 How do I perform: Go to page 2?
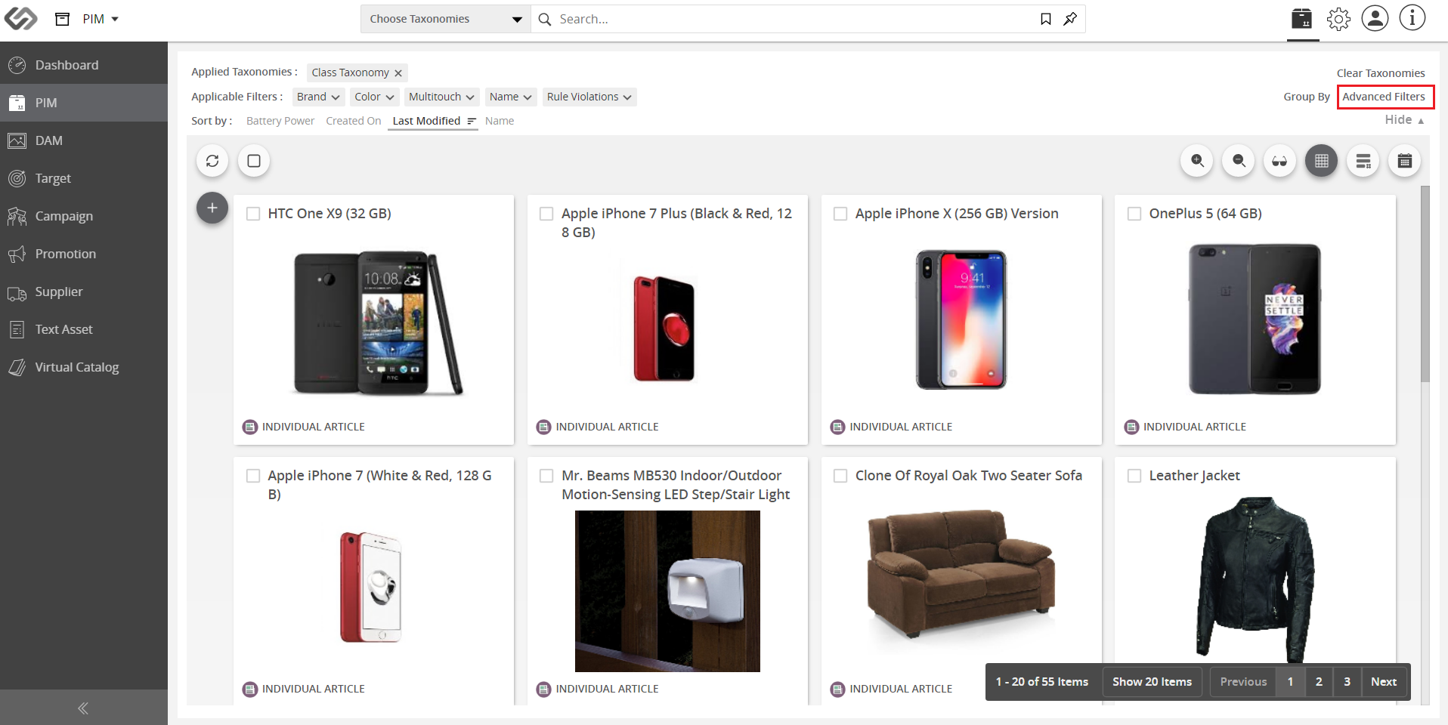point(1319,682)
